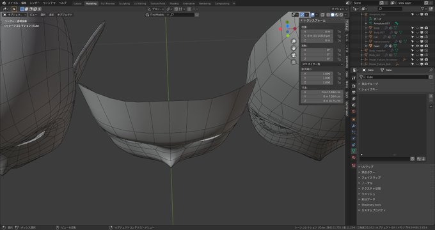Open the Physics properties tab icon
The height and width of the screenshot is (230, 435).
(353, 138)
